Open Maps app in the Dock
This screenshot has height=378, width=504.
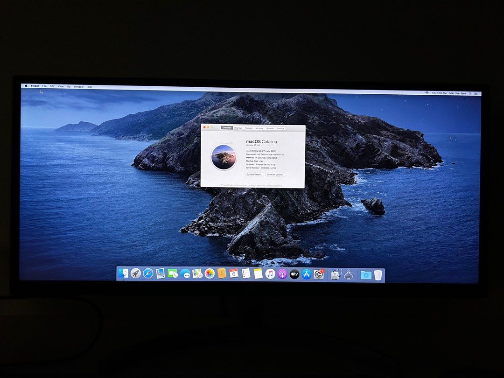pos(197,273)
